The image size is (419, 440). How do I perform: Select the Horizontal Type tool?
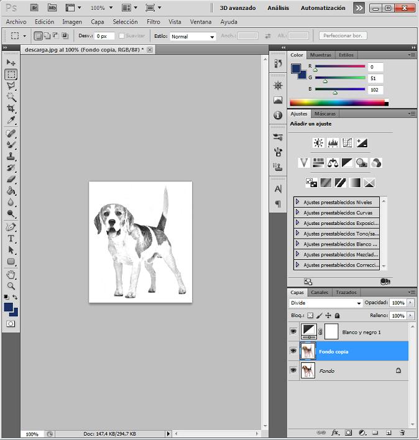[x=11, y=238]
